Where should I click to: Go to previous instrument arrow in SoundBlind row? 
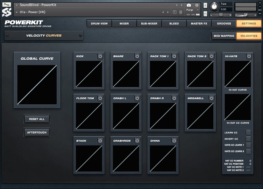[x=177, y=5]
